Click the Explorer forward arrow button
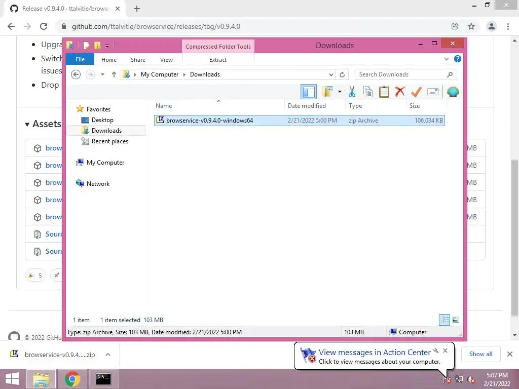 click(90, 74)
